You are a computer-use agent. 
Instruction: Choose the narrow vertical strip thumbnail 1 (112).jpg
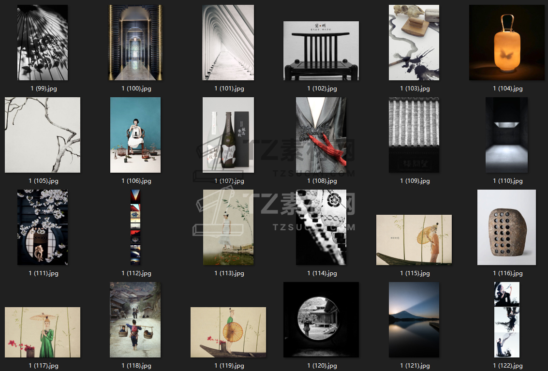pos(135,227)
